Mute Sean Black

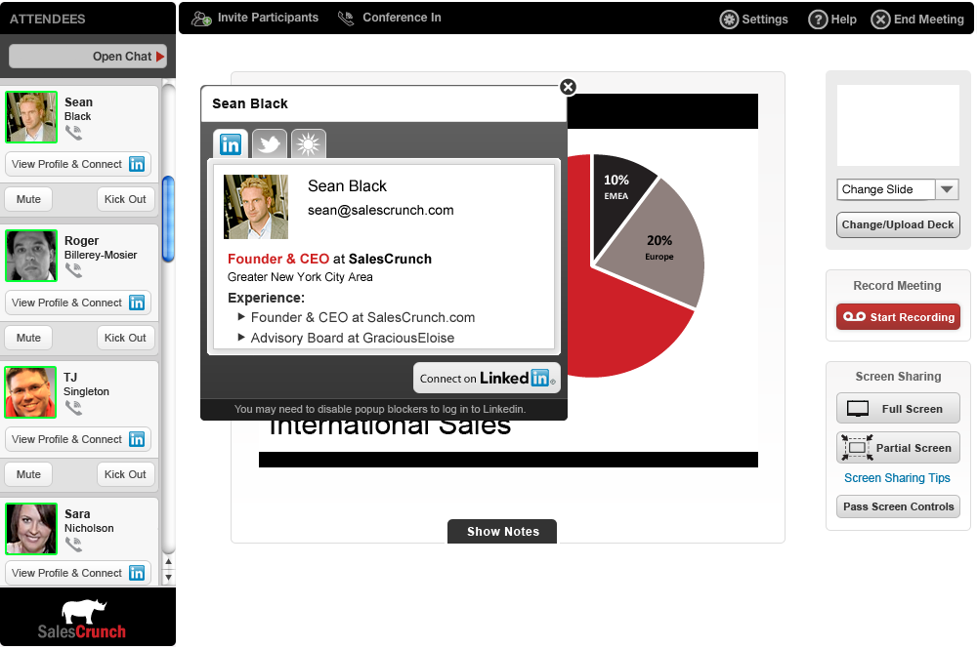(29, 199)
